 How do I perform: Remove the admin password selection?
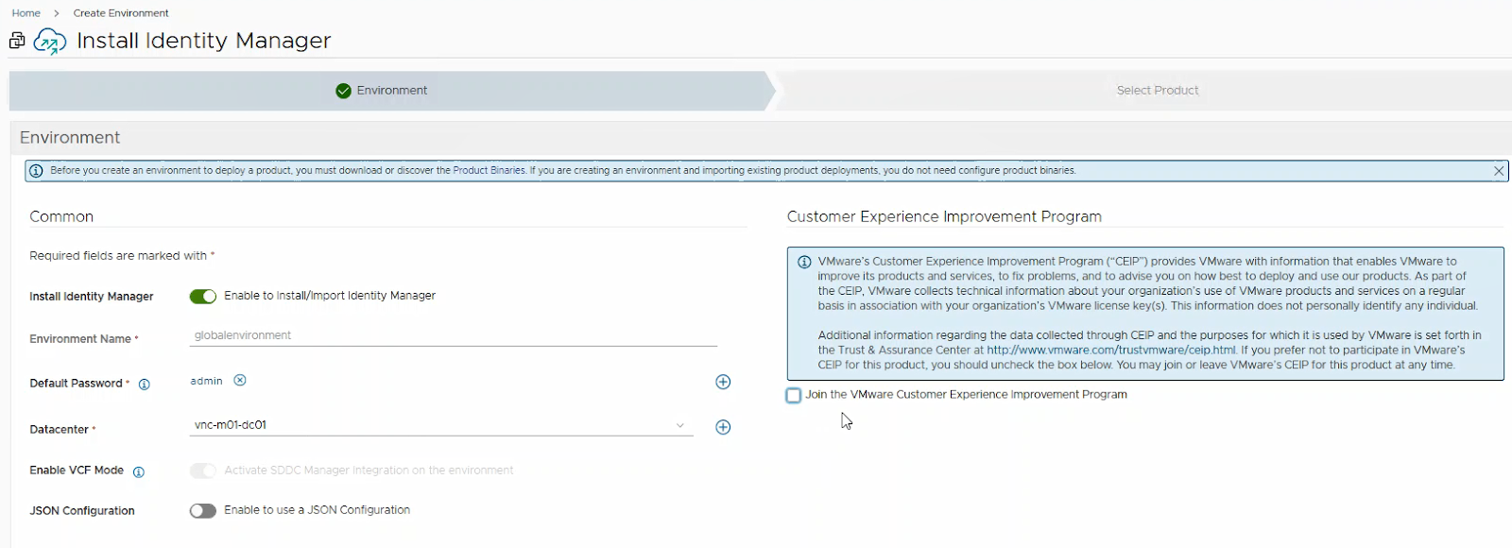coord(240,381)
